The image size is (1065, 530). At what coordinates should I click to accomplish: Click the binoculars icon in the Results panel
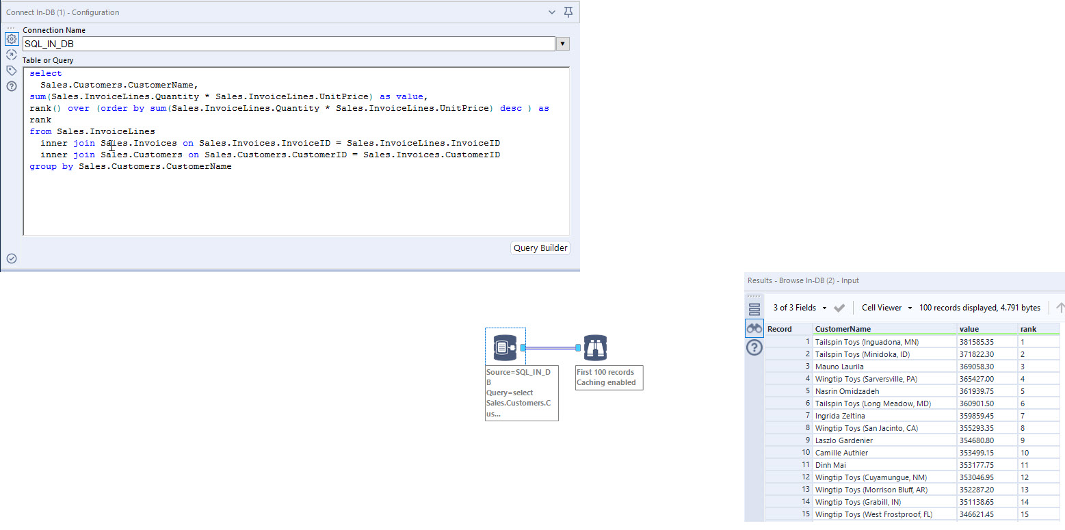[754, 328]
